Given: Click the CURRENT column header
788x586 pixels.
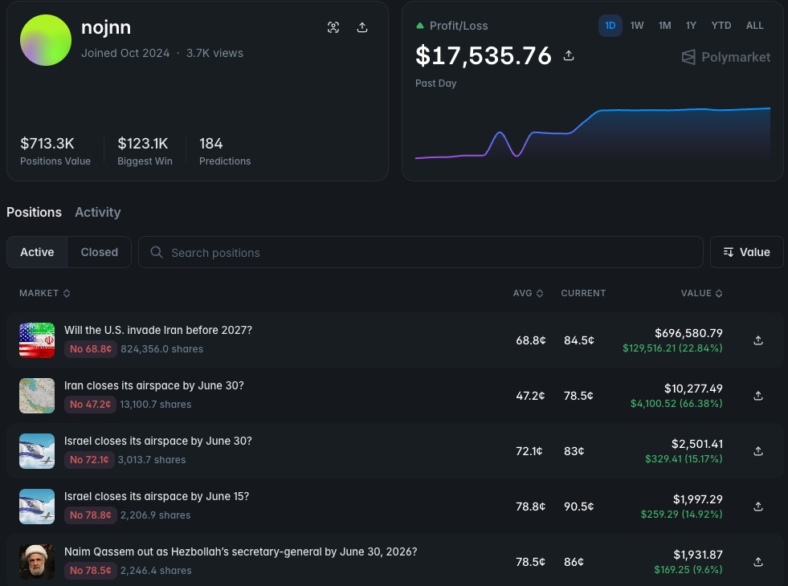Looking at the screenshot, I should (x=583, y=293).
